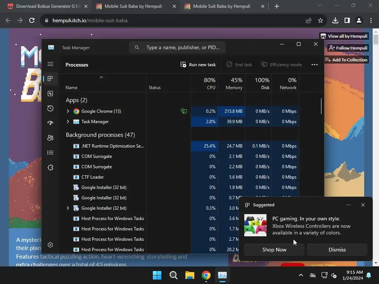Open taskbar Search icon
379x284 pixels.
pos(173,275)
